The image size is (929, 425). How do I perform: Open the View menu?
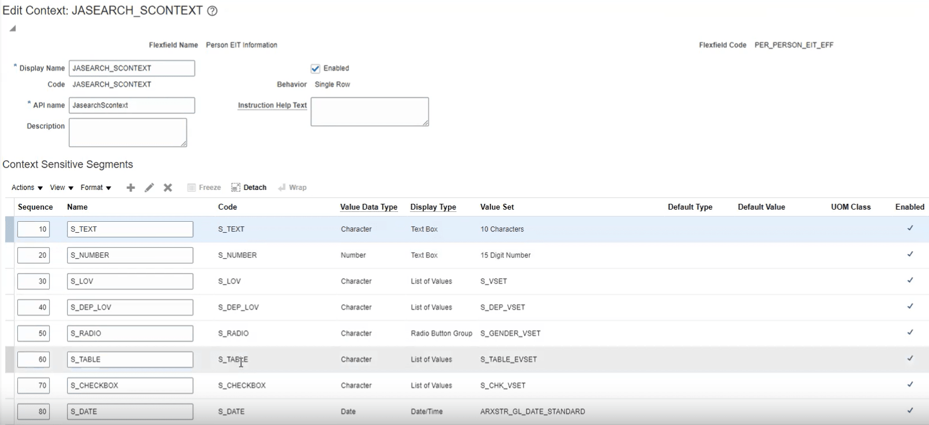click(62, 188)
